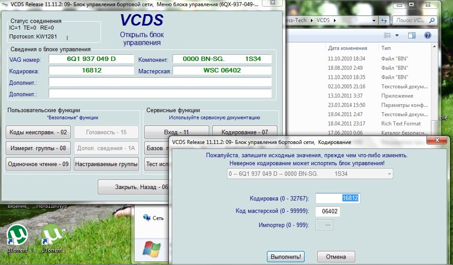Select the file row dated 02.10.2005 21:16

[x=377, y=86]
